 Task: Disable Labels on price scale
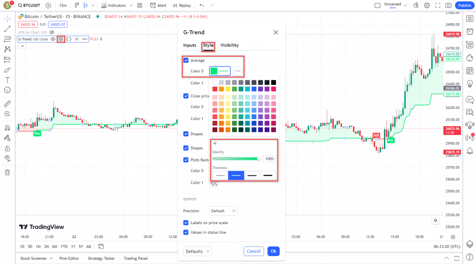pos(186,223)
